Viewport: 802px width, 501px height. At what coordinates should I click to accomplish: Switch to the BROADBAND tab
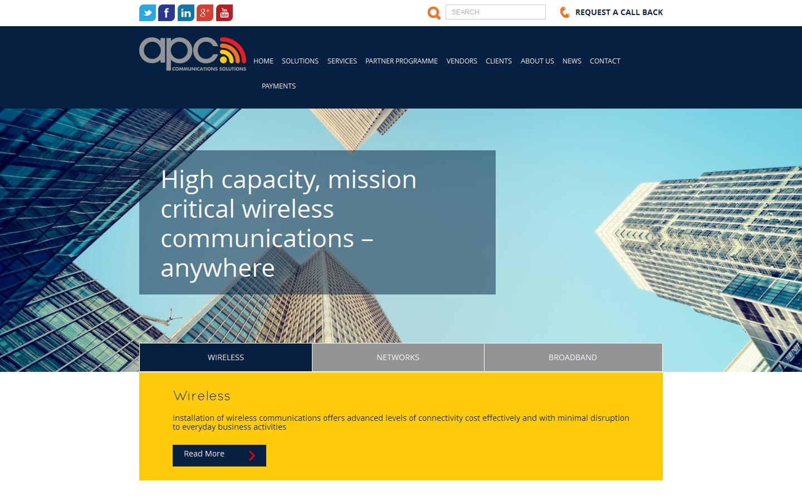[573, 357]
